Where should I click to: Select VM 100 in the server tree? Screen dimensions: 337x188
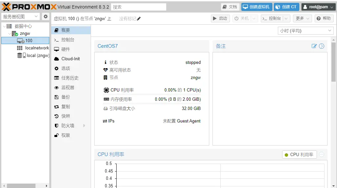[x=29, y=40]
